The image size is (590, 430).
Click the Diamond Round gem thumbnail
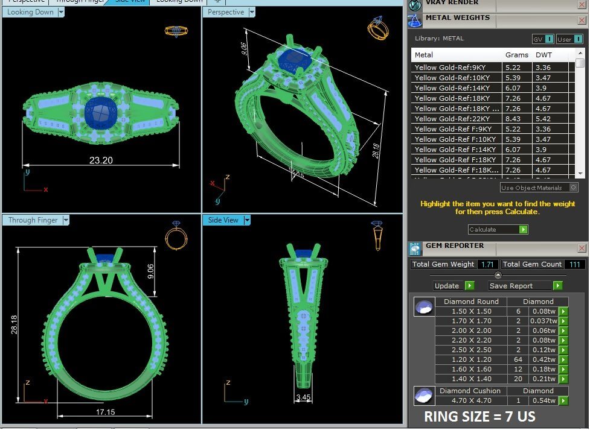423,307
